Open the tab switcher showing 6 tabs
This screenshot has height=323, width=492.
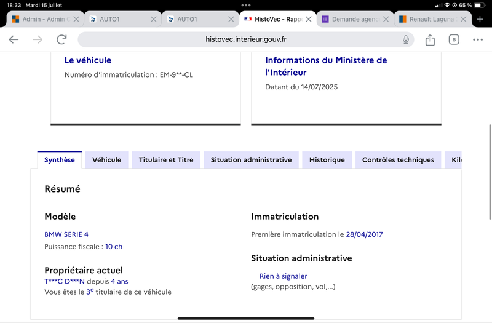[x=454, y=39]
